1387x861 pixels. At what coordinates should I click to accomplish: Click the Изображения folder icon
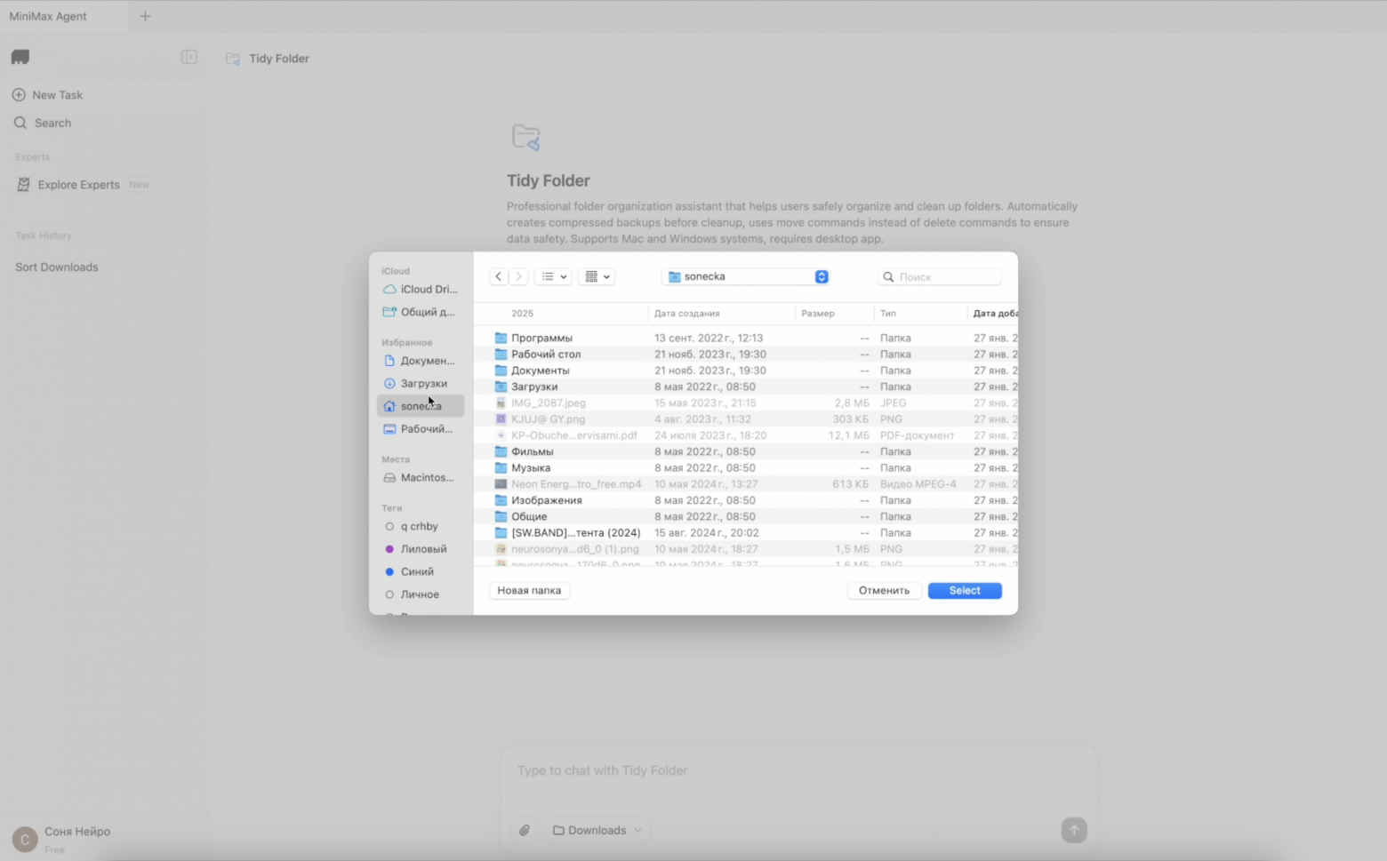click(501, 500)
